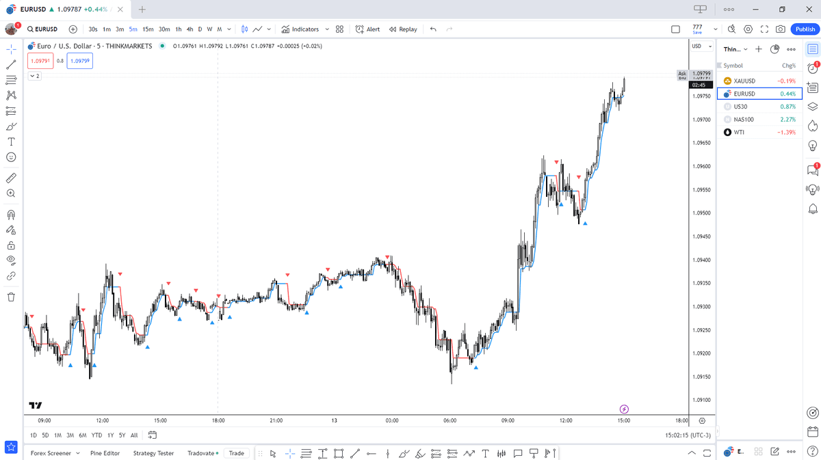Hide all drawings with the eye icon

11,260
